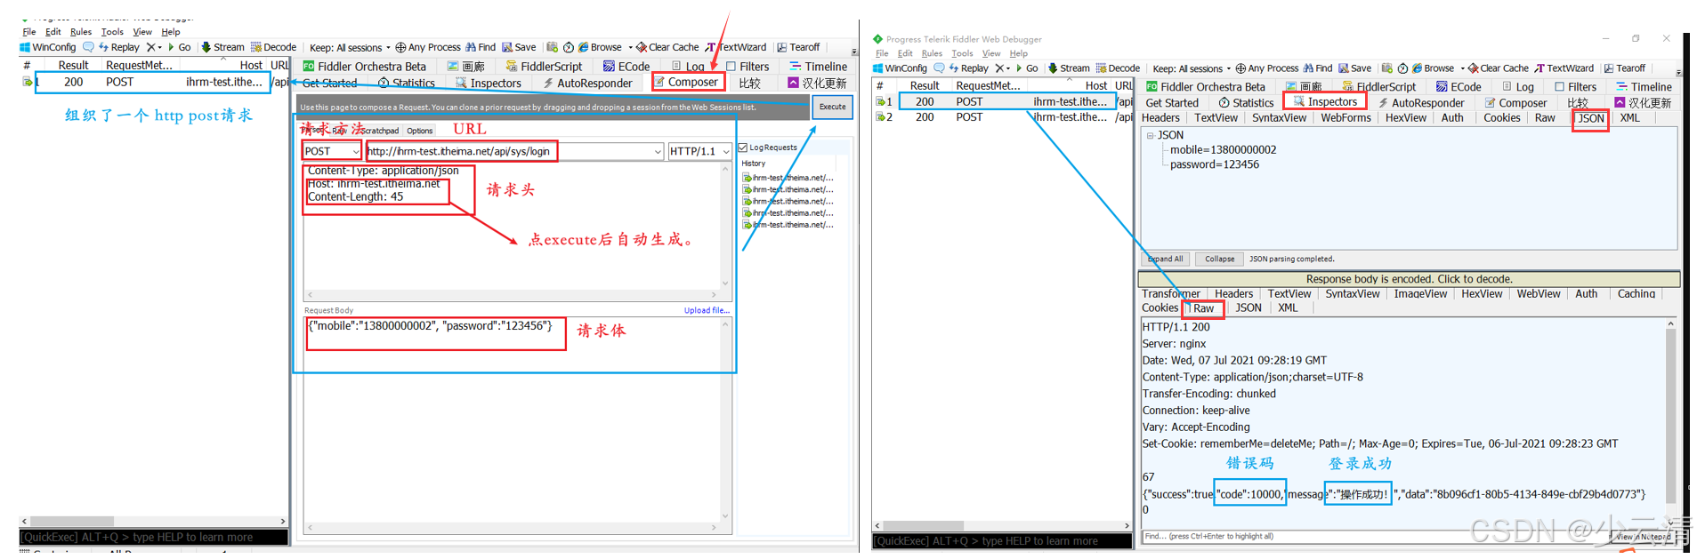The height and width of the screenshot is (559, 1697).
Task: Click the Expand All button
Action: pos(1165,260)
